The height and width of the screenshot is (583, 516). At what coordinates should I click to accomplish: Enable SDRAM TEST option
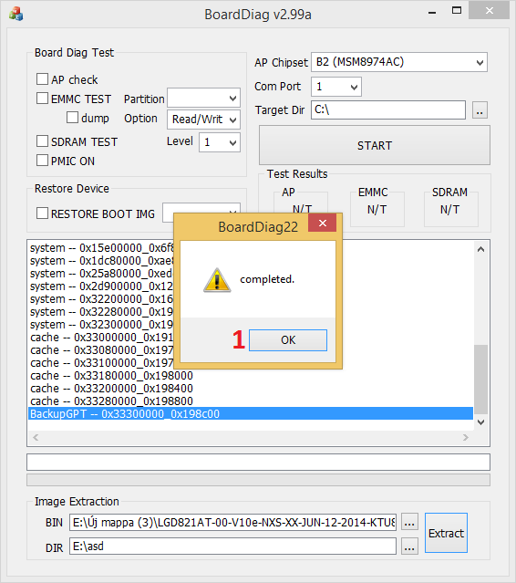coord(42,141)
